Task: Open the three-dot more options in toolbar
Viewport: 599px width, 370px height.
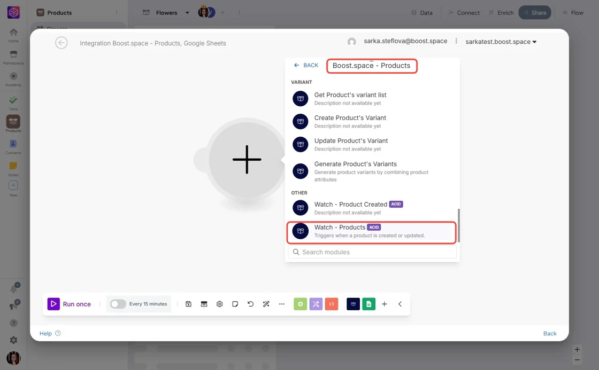Action: (x=281, y=304)
